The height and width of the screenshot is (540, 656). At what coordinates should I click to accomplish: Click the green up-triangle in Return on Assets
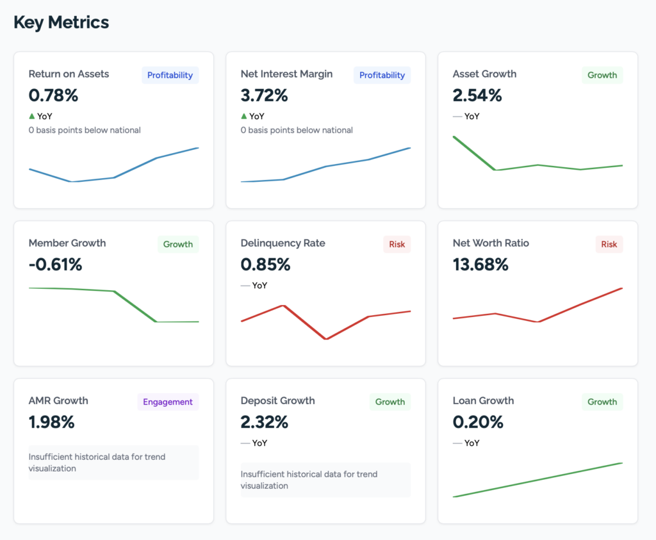point(31,116)
